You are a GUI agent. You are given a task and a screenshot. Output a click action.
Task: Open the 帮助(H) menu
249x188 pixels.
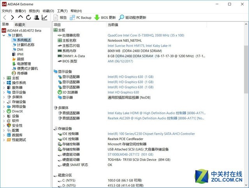(76, 11)
